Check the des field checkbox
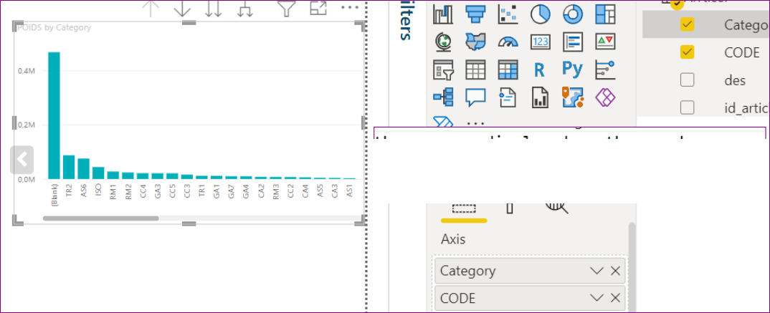Image resolution: width=770 pixels, height=313 pixels. [x=687, y=80]
